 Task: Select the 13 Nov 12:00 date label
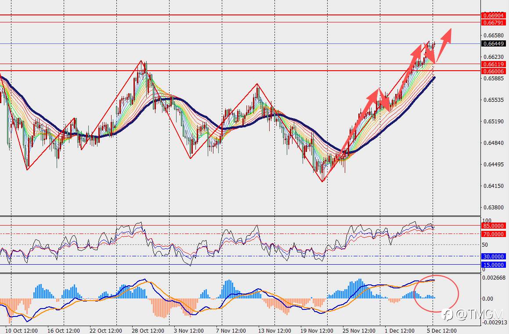pyautogui.click(x=274, y=331)
